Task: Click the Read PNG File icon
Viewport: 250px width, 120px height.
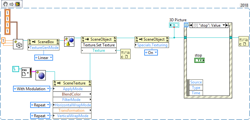Action: pos(27,72)
